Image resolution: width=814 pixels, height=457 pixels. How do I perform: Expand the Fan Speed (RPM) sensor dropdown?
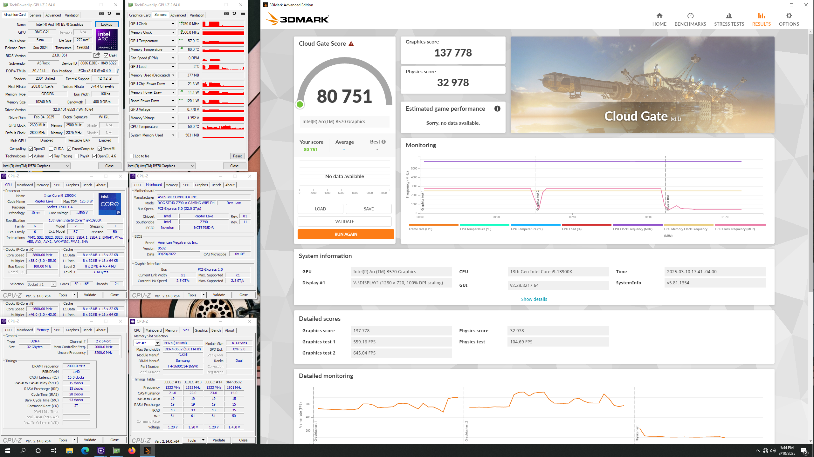click(x=173, y=58)
